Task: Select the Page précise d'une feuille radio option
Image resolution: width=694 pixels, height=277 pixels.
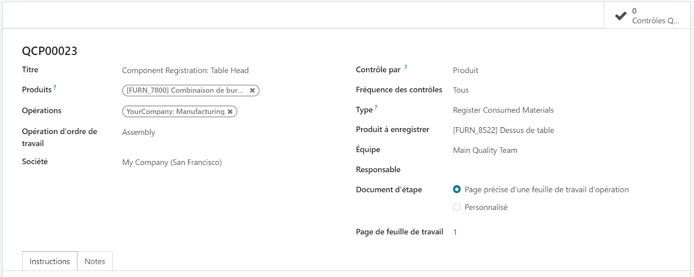Action: [457, 189]
